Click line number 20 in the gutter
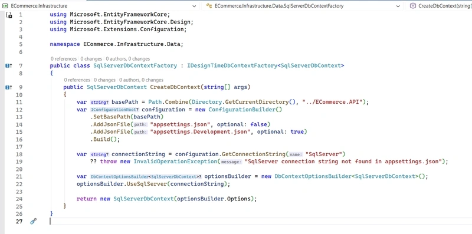Viewport: 472px width, 234px height. pyautogui.click(x=19, y=169)
